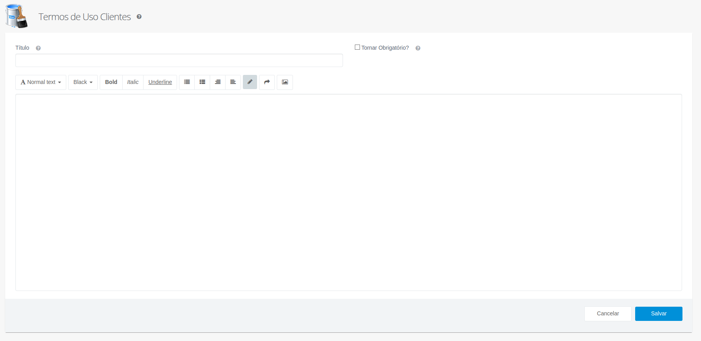Check the Tornar Obrigatório checkbox
Screen dimensions: 701x341
(x=357, y=47)
